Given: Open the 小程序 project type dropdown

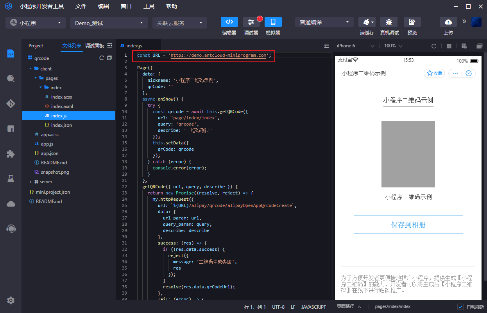Looking at the screenshot, I should tap(36, 23).
